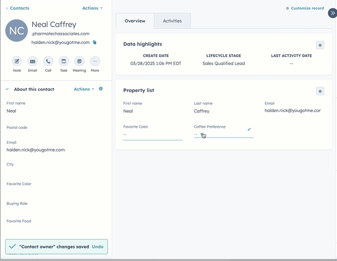Click the create date 03/28/2025 value
The width and height of the screenshot is (337, 261).
point(156,63)
